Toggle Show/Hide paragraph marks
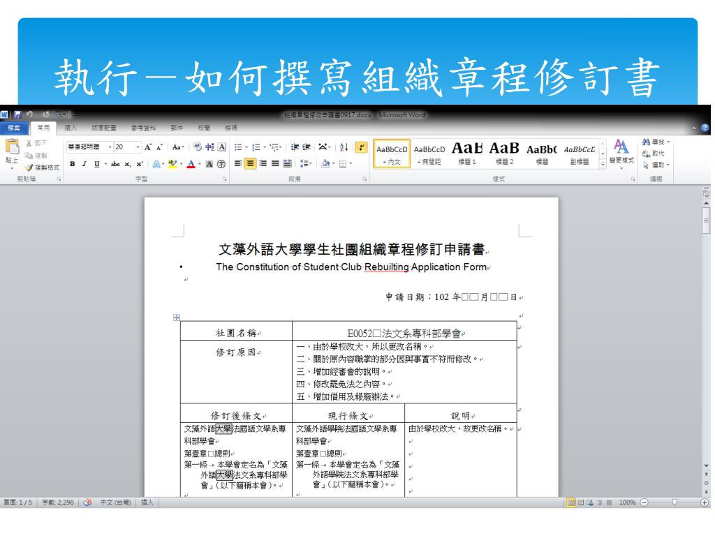 click(x=361, y=147)
